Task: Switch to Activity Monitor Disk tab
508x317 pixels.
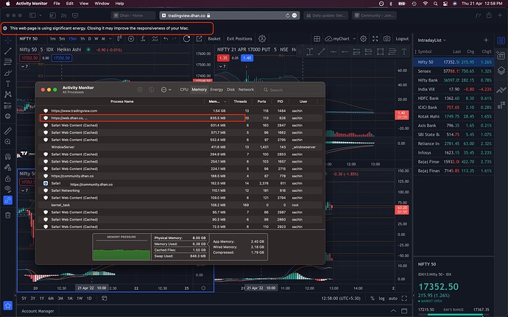Action: pyautogui.click(x=230, y=90)
